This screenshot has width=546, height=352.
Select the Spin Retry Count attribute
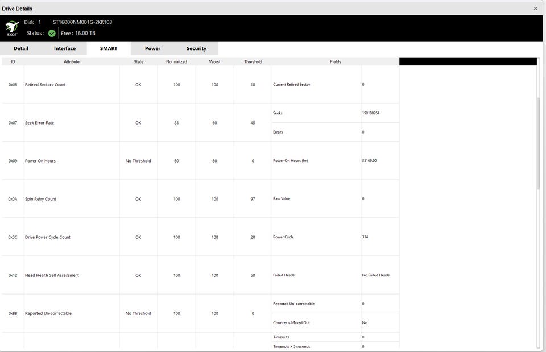coord(40,199)
